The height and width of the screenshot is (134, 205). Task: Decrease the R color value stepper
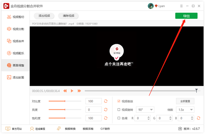pyautogui.click(x=149, y=119)
